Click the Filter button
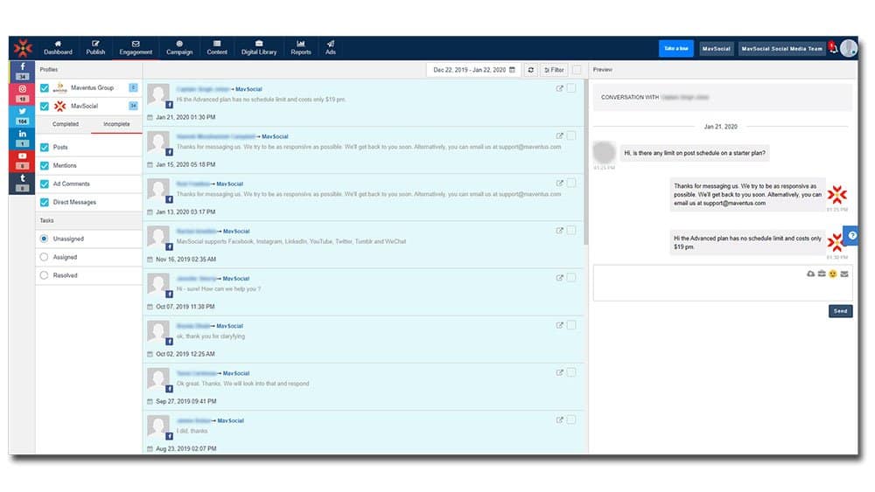 tap(554, 70)
